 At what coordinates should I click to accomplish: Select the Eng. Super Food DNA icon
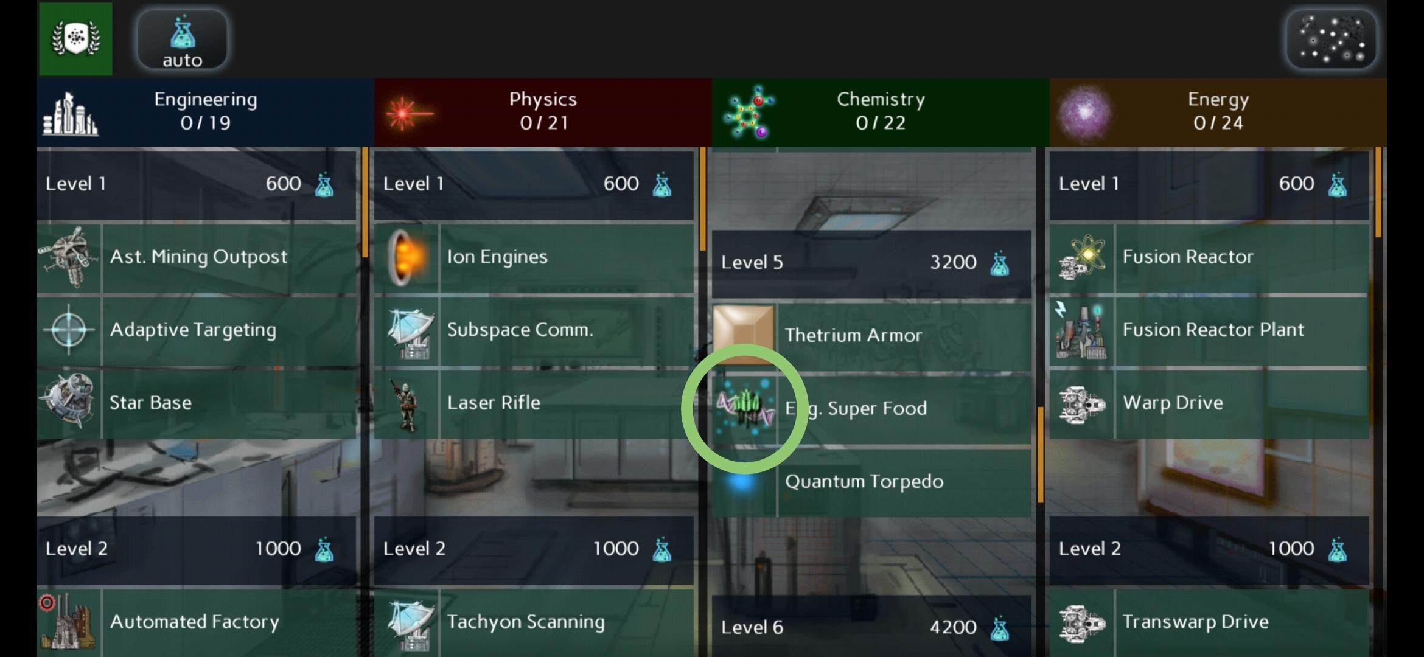744,409
